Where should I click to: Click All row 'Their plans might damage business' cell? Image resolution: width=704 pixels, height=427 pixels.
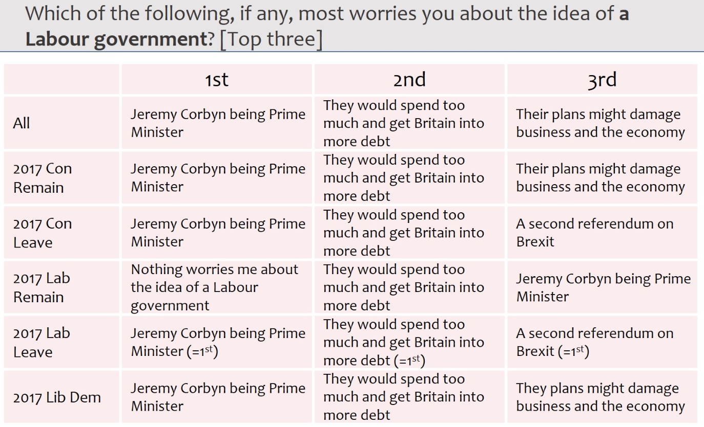point(602,123)
